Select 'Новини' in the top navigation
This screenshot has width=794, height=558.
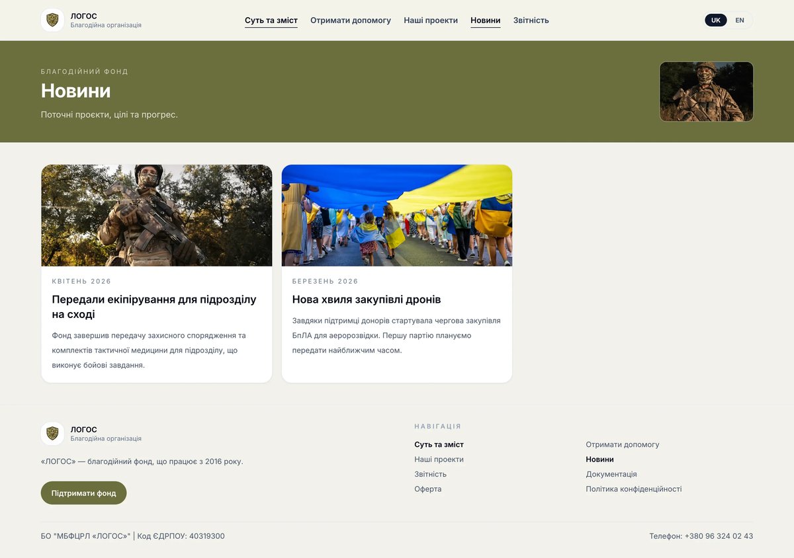(486, 20)
